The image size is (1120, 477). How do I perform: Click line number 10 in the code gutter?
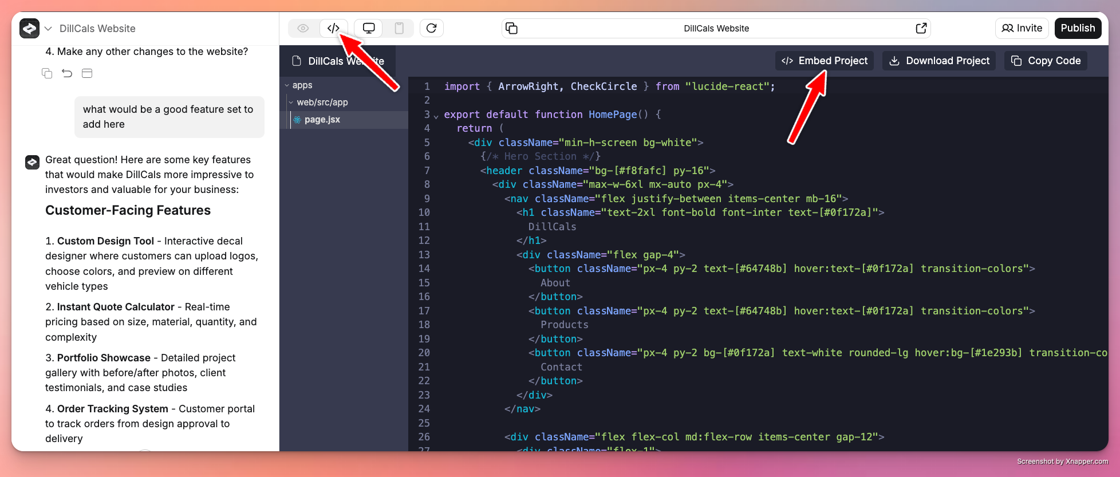pyautogui.click(x=424, y=212)
